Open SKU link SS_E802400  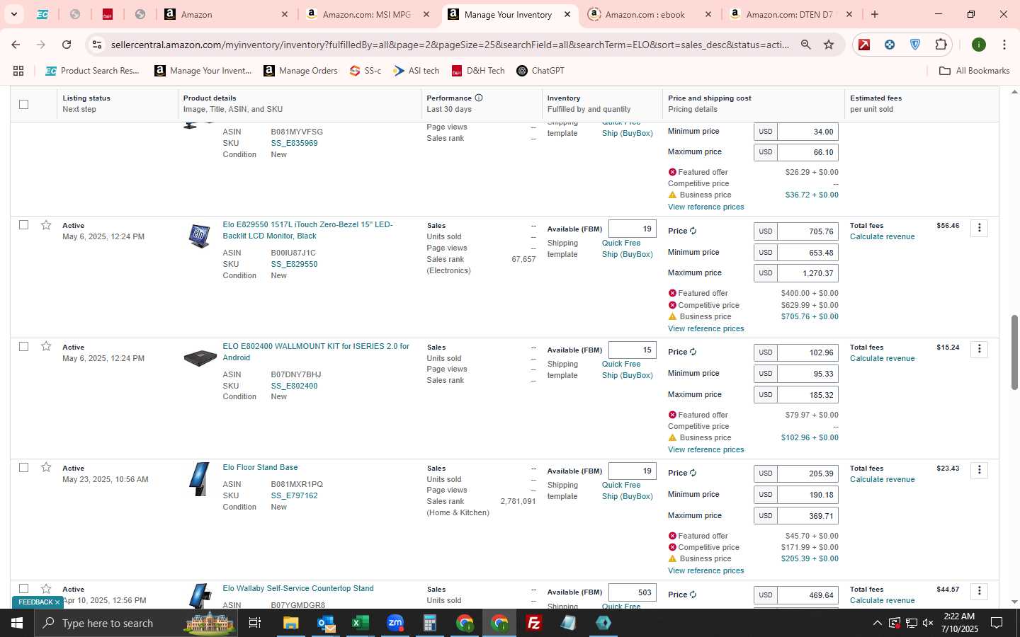[x=294, y=386]
